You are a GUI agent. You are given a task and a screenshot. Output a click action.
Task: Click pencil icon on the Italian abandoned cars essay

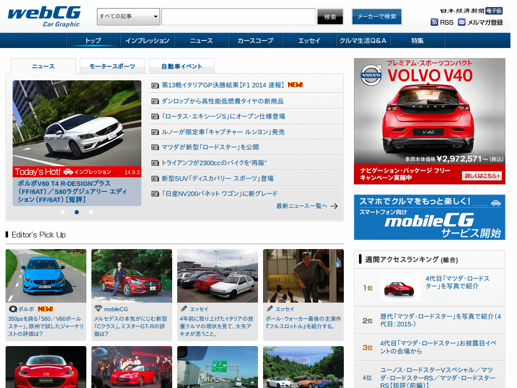click(184, 309)
